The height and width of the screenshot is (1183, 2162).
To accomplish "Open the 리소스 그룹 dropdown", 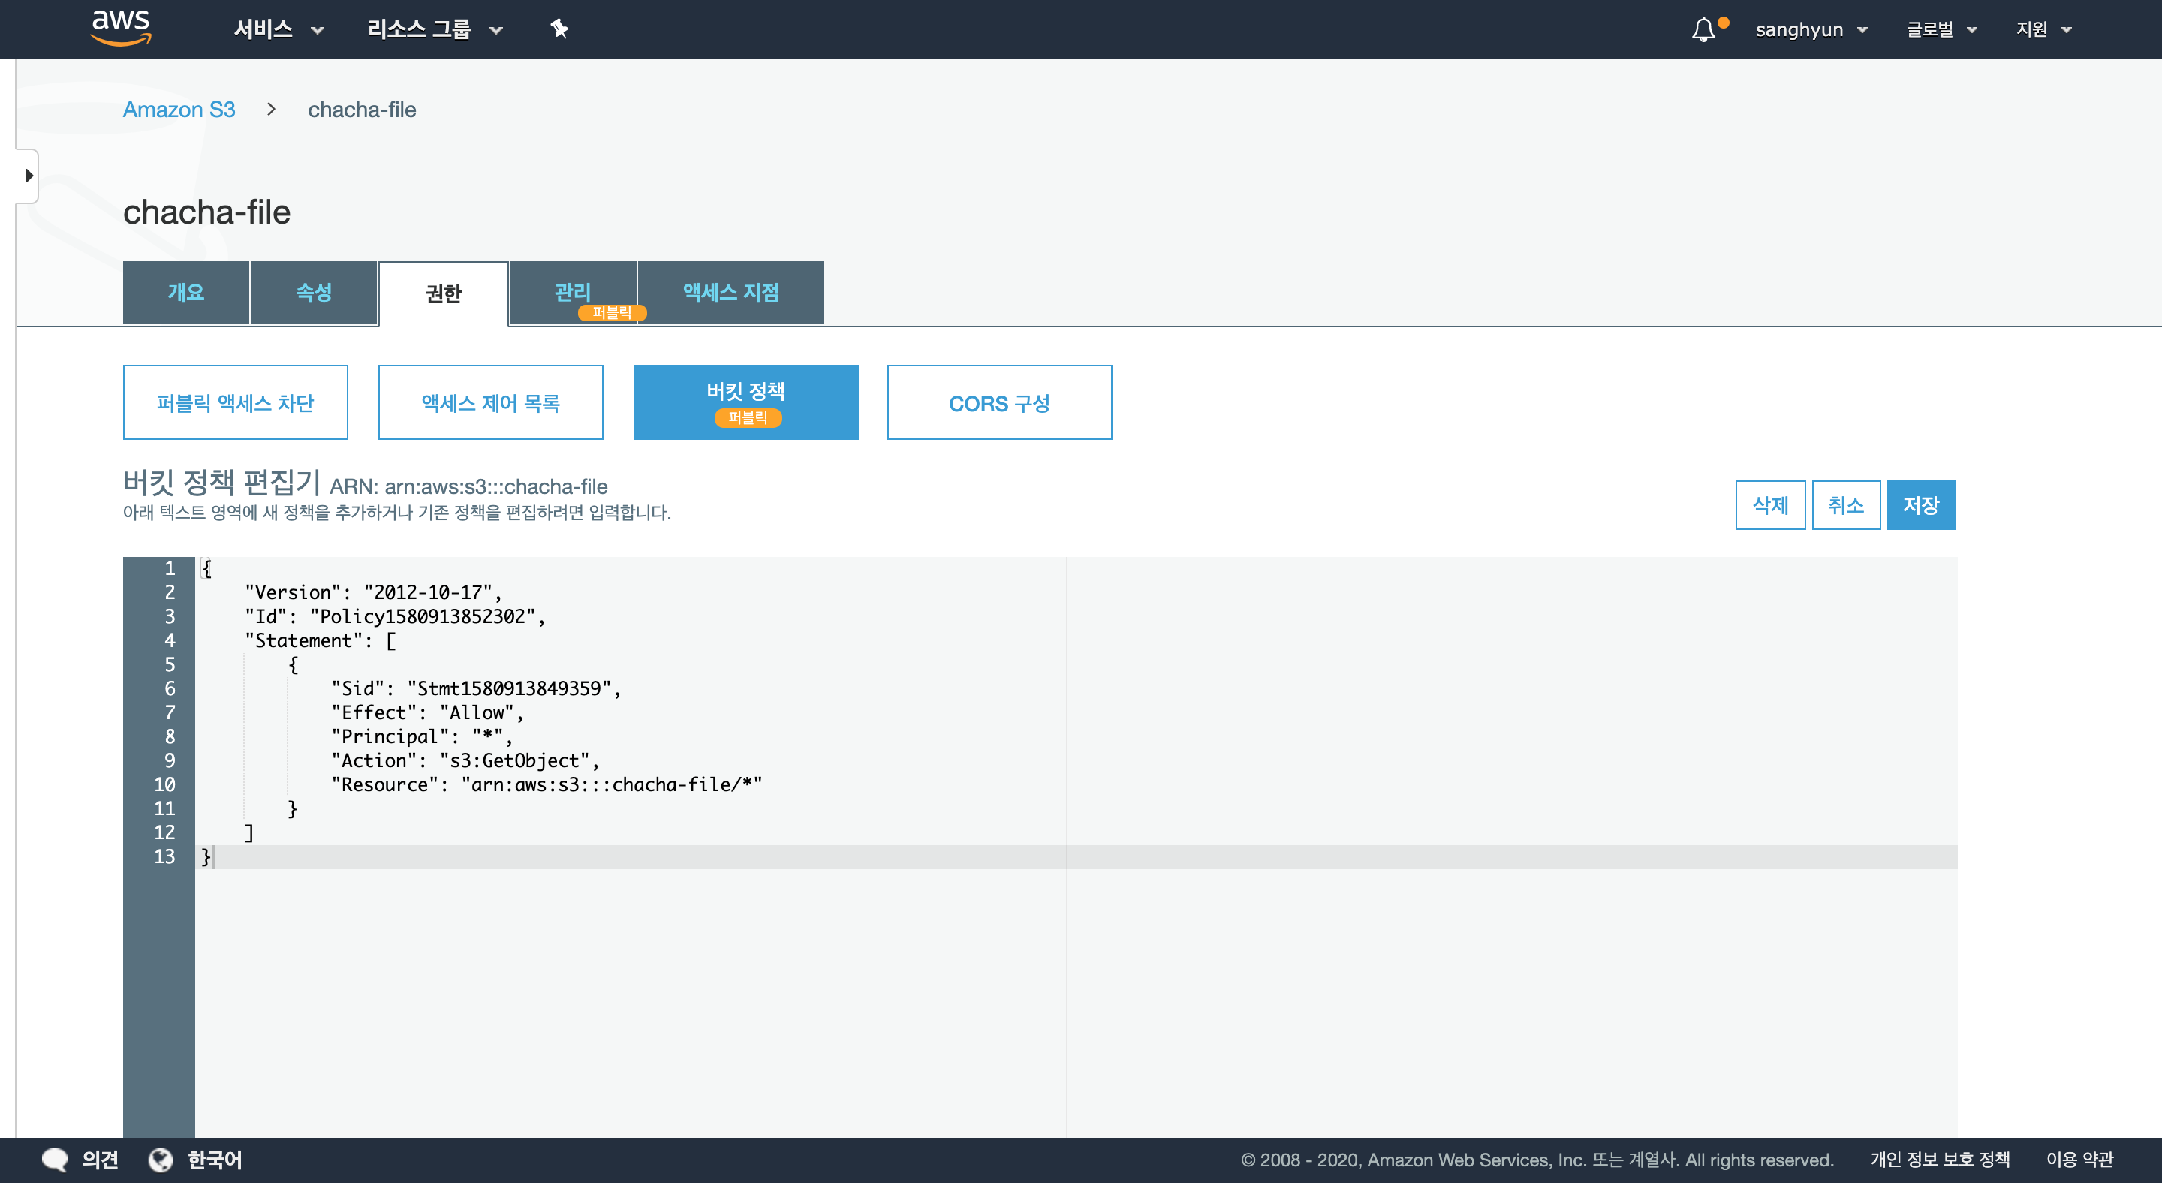I will point(434,29).
